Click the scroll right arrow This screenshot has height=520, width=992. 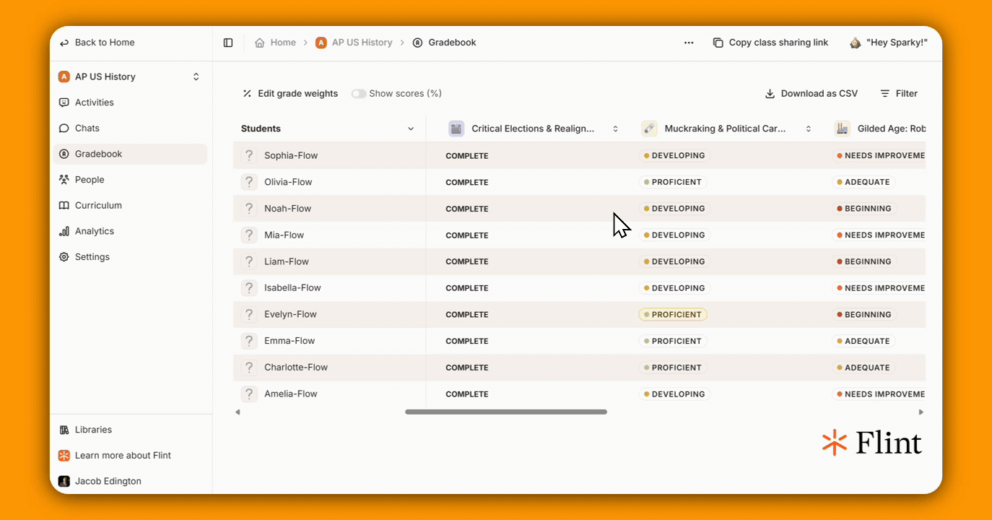coord(921,412)
